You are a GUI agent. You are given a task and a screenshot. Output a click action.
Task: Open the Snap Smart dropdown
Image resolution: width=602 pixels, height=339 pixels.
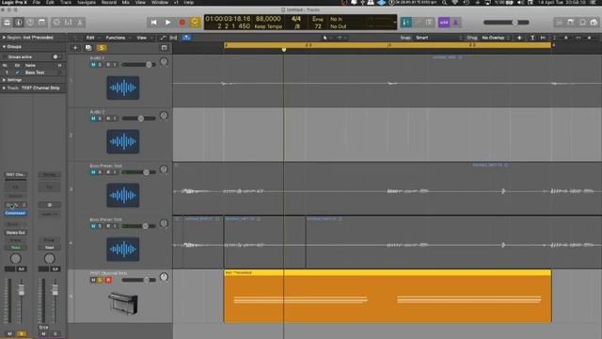click(x=438, y=38)
